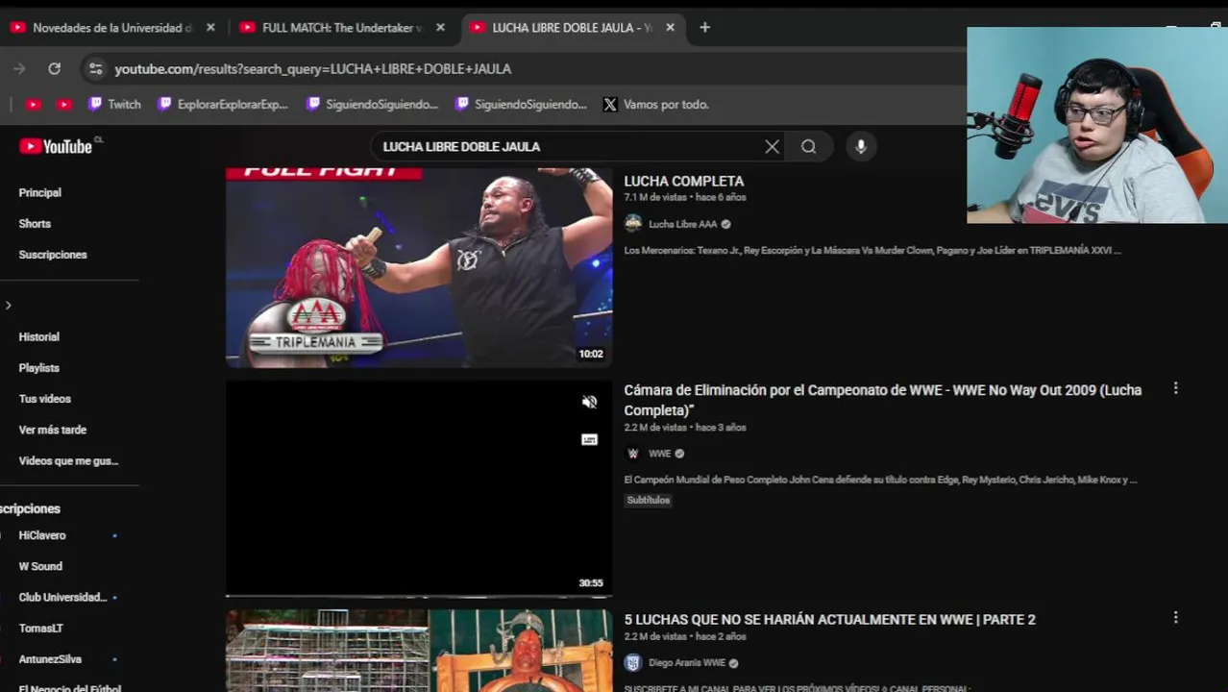Open Cámara de Eliminación WWE No Way Out title
Viewport: 1228px width, 692px height.
click(883, 400)
